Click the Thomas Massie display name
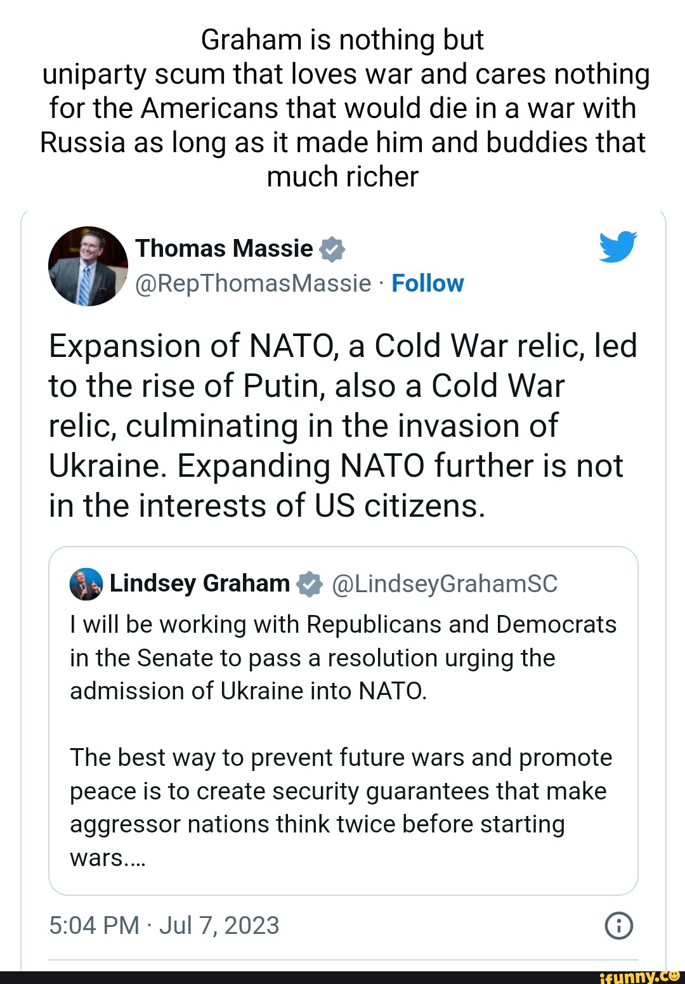 pyautogui.click(x=225, y=249)
